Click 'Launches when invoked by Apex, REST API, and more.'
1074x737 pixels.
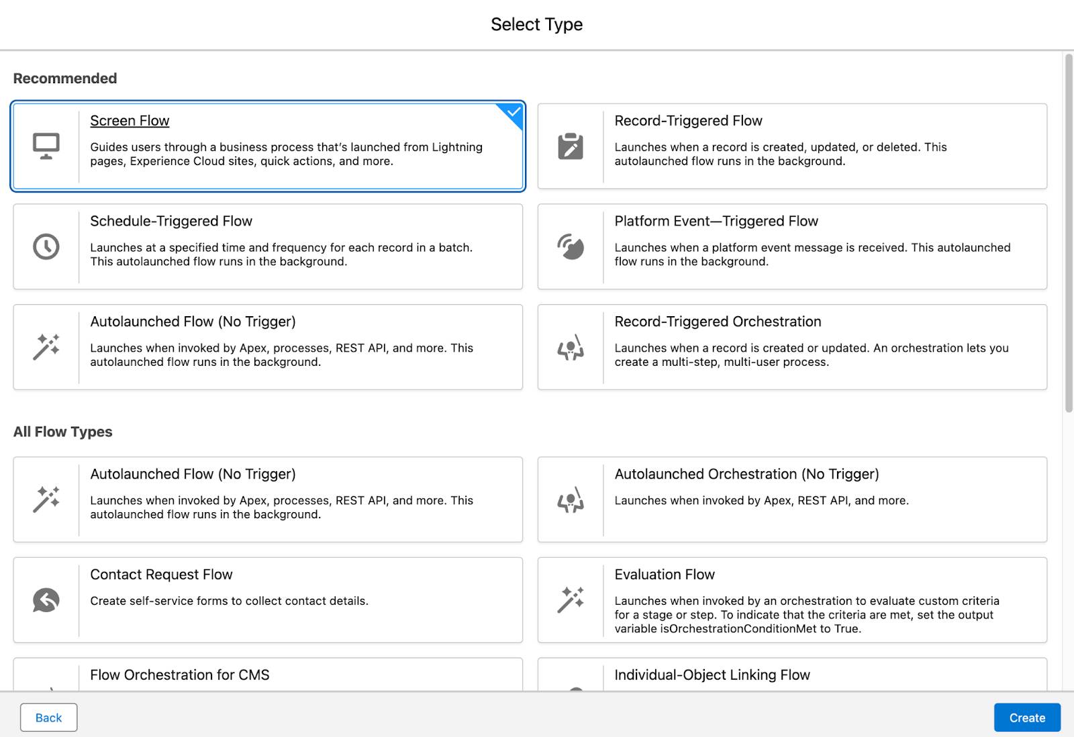pos(761,501)
